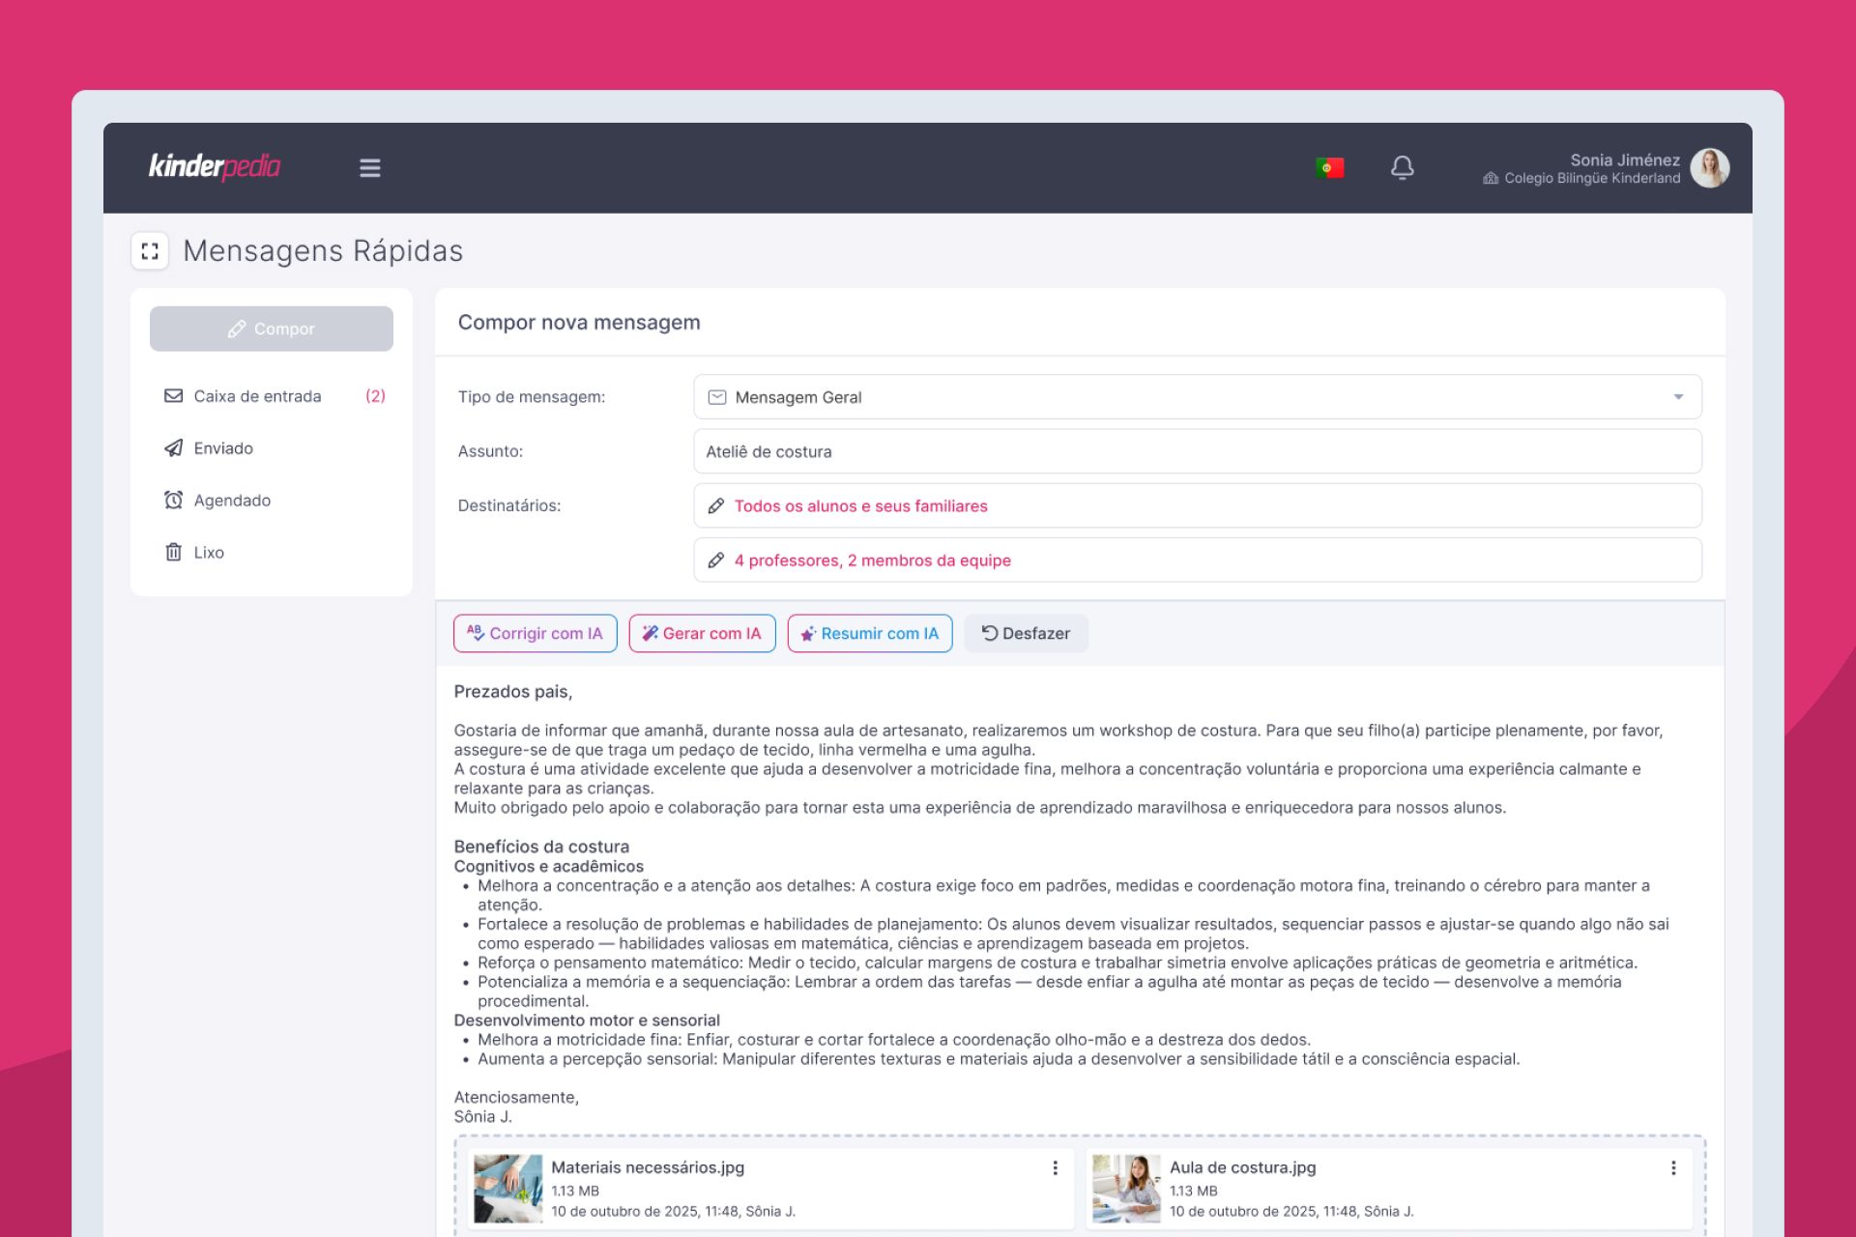This screenshot has height=1237, width=1856.
Task: Click the Assunto input field
Action: (x=1197, y=451)
